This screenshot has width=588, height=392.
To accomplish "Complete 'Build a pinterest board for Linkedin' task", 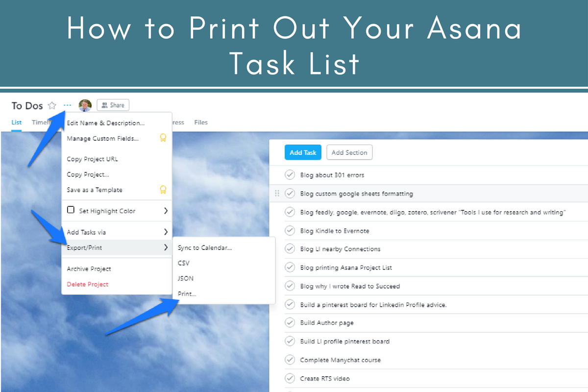I will 290,305.
